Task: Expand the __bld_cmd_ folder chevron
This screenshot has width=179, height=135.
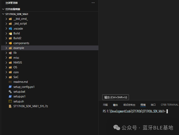Action: click(x=6, y=19)
